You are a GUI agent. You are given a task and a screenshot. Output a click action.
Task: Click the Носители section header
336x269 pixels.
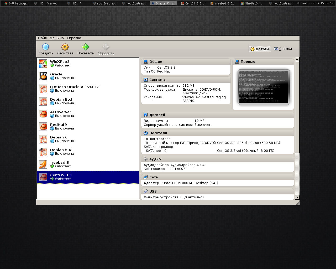tap(158, 133)
